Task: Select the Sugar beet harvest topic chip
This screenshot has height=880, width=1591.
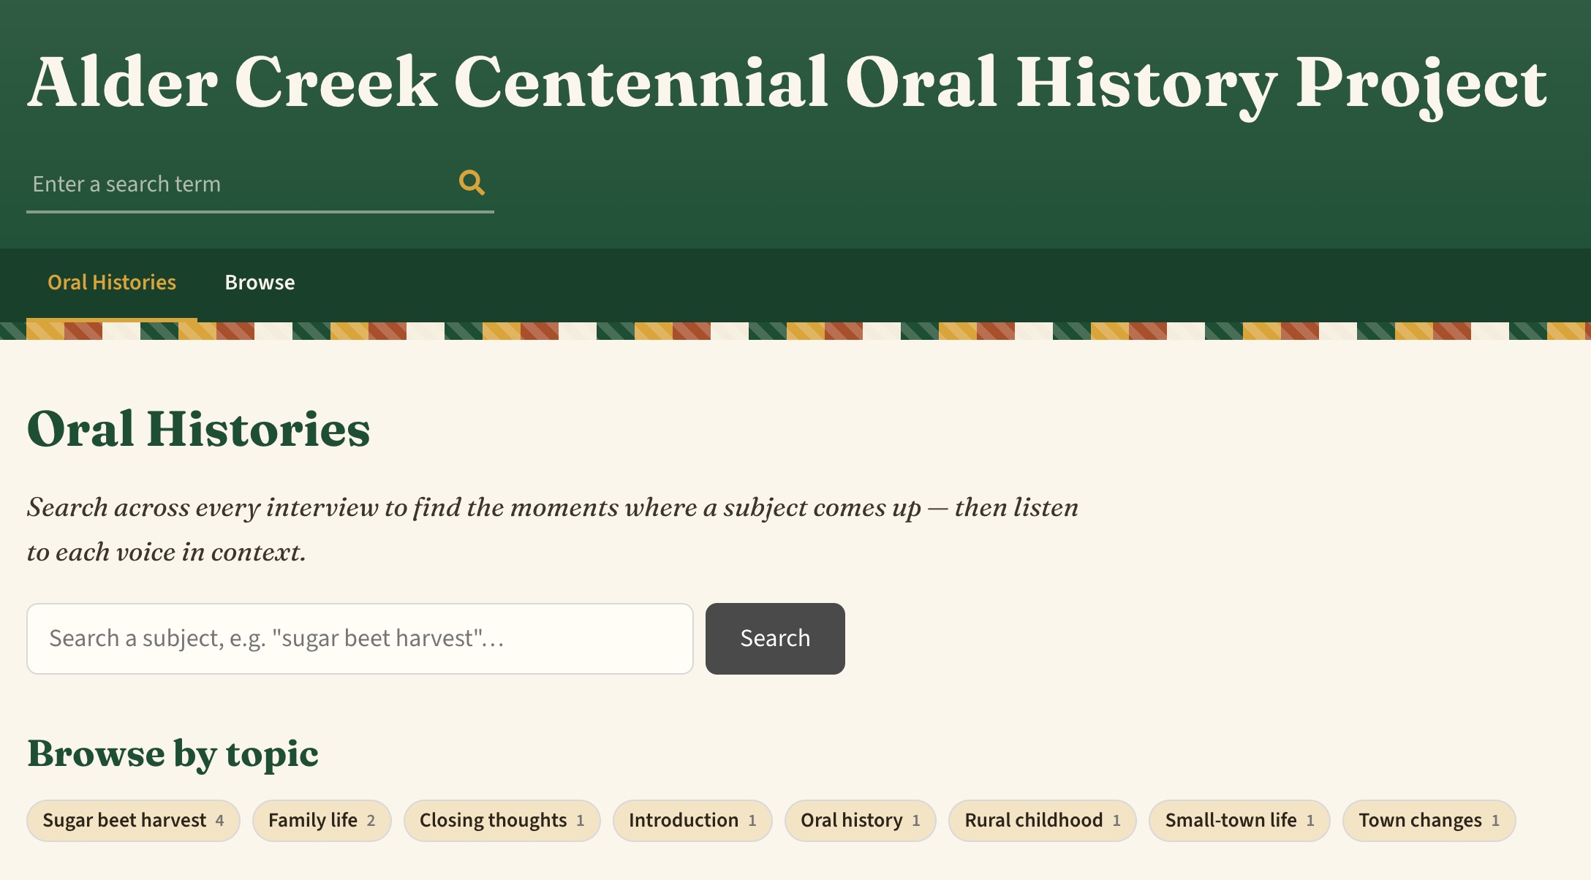Action: (133, 820)
